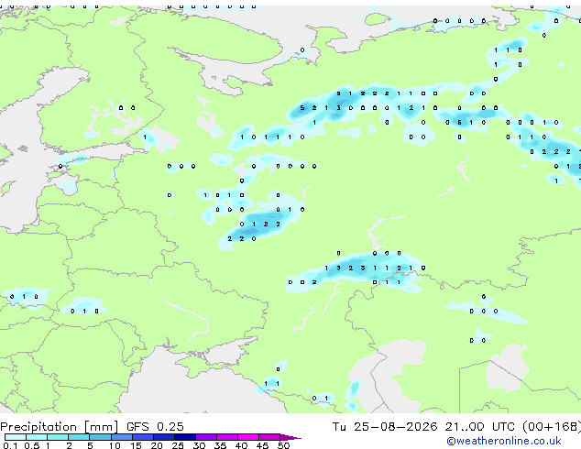
Task: Select the 2 to 5 mm legend swatch
Action: [x=79, y=437]
